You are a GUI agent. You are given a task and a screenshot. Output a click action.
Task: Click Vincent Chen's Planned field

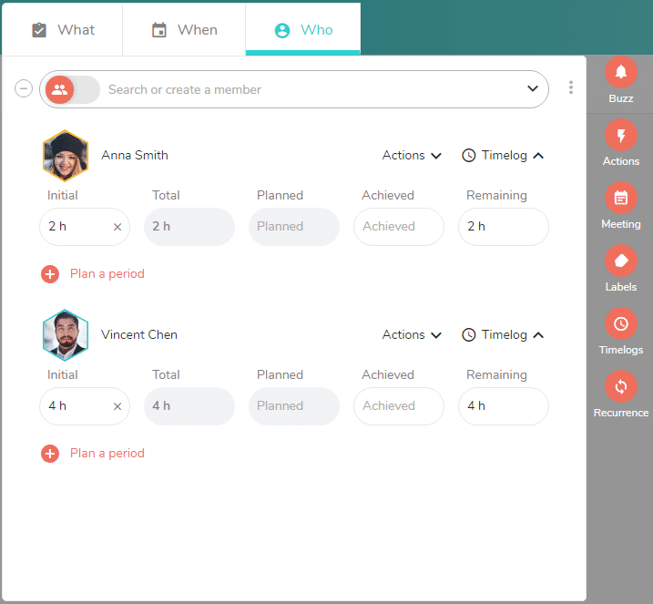point(294,406)
